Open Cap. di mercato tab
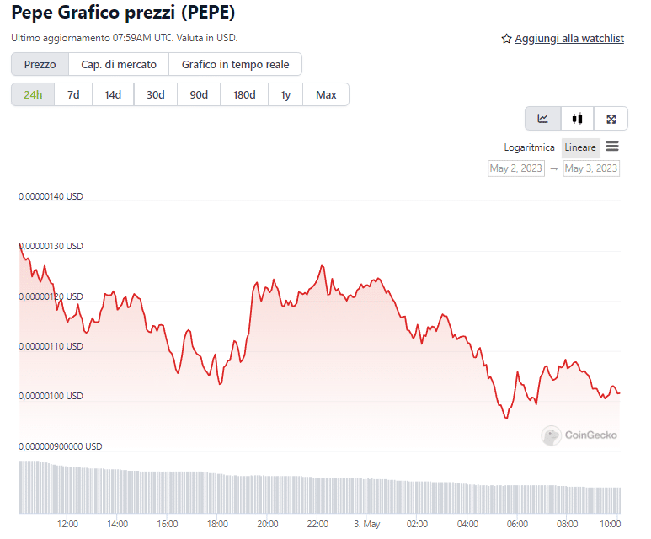 [x=119, y=64]
